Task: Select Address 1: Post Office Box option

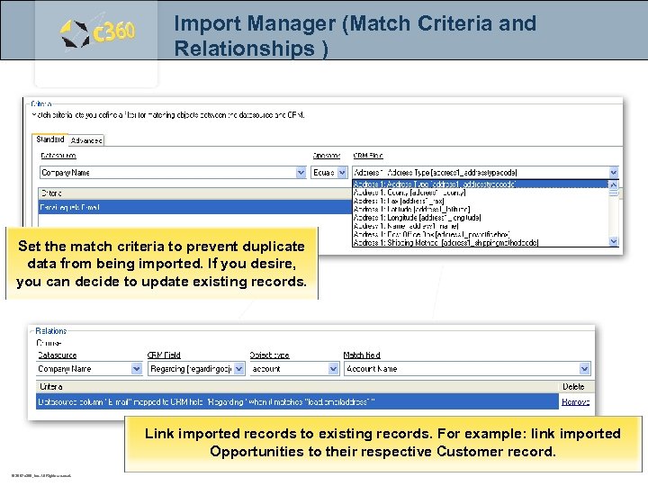Action: (481, 234)
